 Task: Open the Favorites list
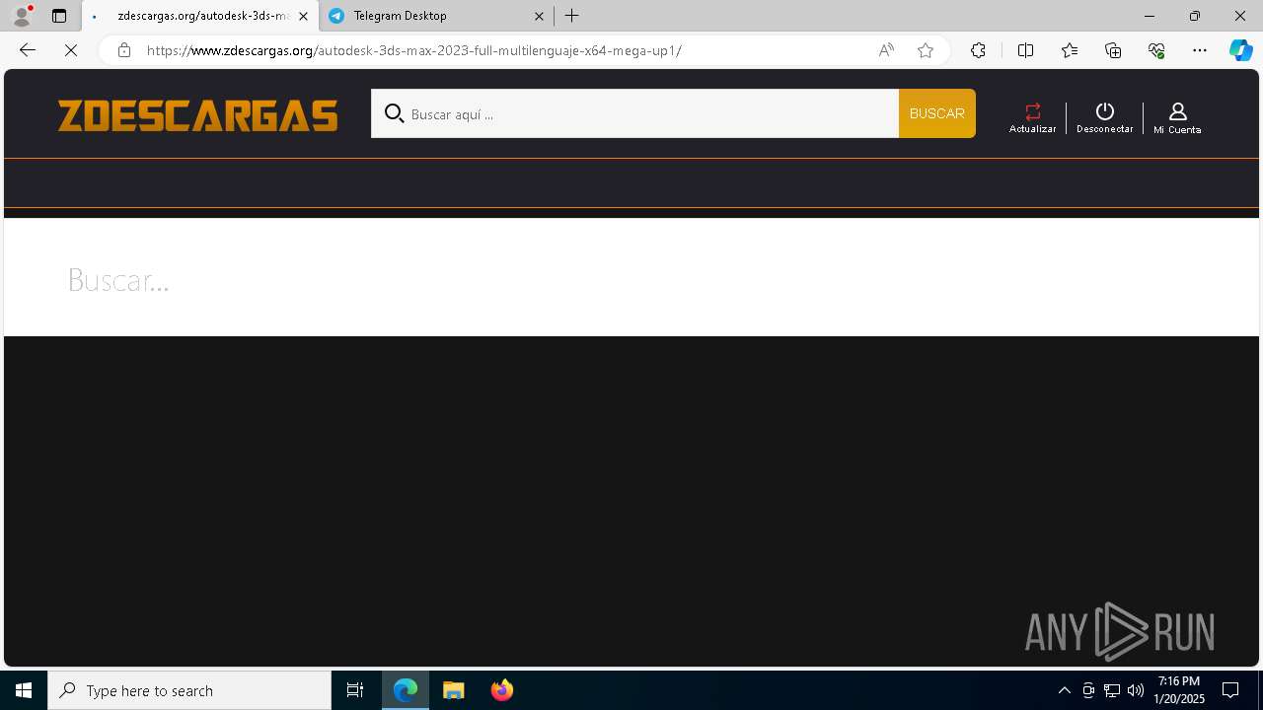point(1070,50)
